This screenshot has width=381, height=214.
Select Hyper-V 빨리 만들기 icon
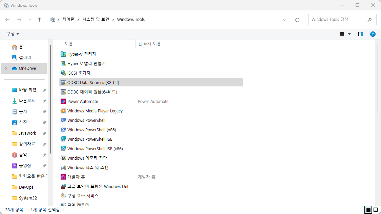coord(63,64)
